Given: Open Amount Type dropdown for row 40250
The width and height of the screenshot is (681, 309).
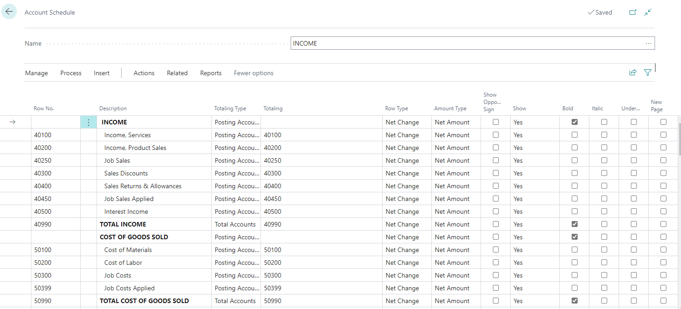Looking at the screenshot, I should [x=456, y=160].
